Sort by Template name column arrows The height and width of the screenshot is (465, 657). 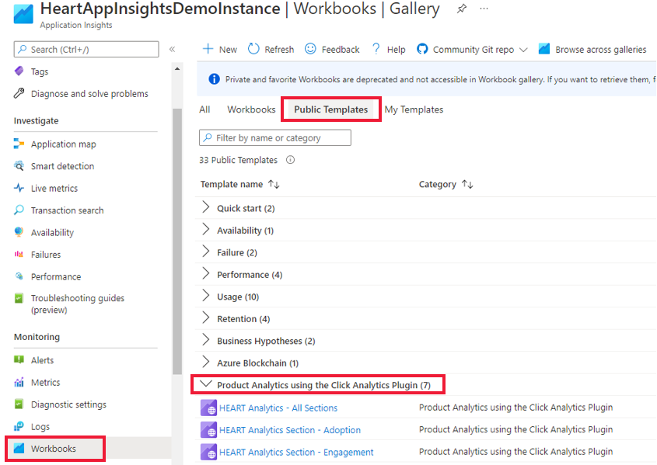(x=274, y=184)
